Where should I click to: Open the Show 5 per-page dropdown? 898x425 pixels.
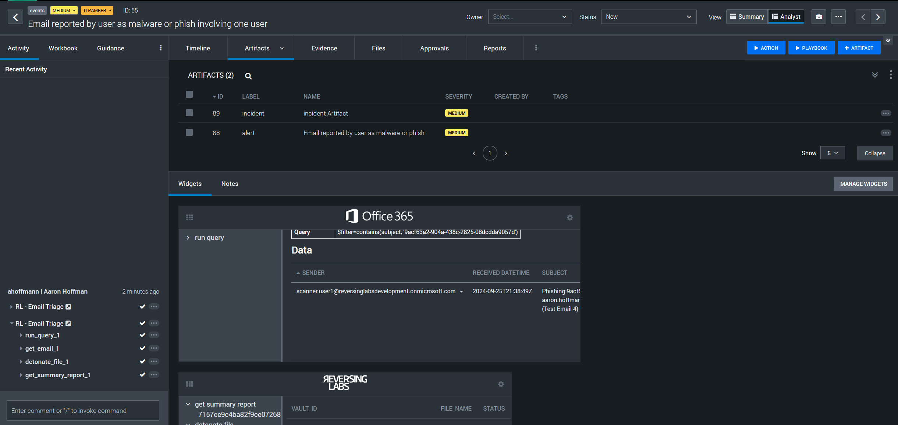tap(833, 153)
